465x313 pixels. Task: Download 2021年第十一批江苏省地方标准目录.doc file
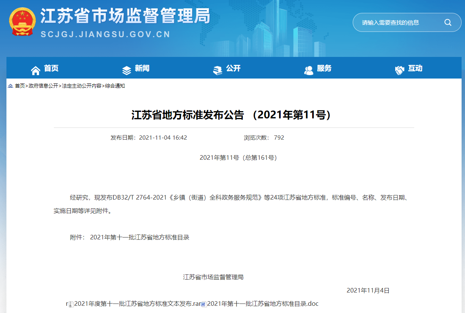[263, 304]
